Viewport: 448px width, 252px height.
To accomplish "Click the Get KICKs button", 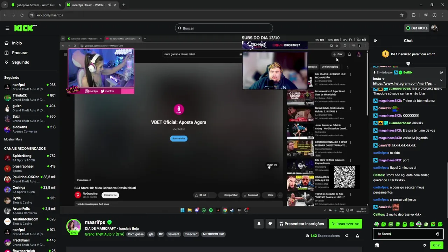I will [416, 28].
